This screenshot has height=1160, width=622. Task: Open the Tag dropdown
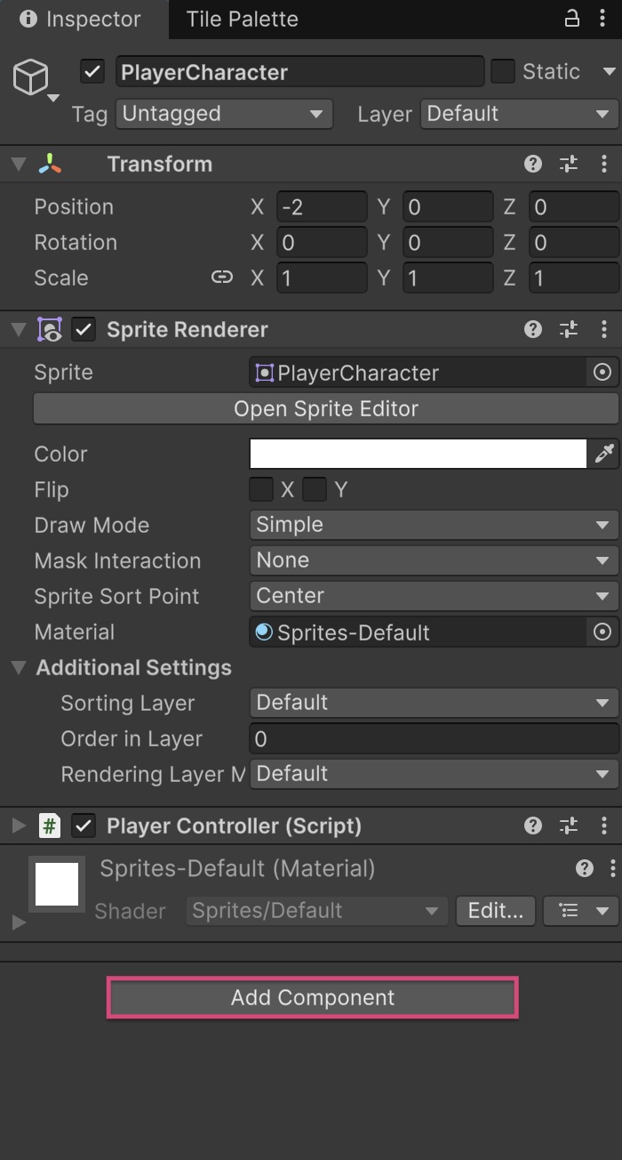223,114
